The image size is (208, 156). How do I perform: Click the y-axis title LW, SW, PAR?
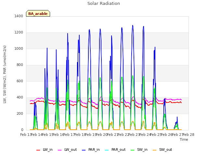[x=5, y=74]
